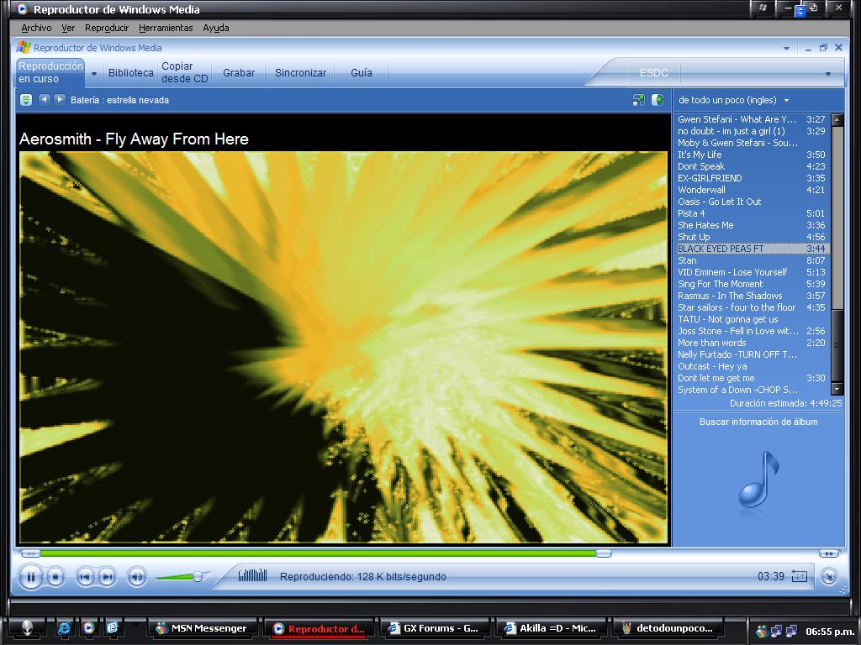Open the Grabar tab
861x645 pixels.
click(239, 73)
